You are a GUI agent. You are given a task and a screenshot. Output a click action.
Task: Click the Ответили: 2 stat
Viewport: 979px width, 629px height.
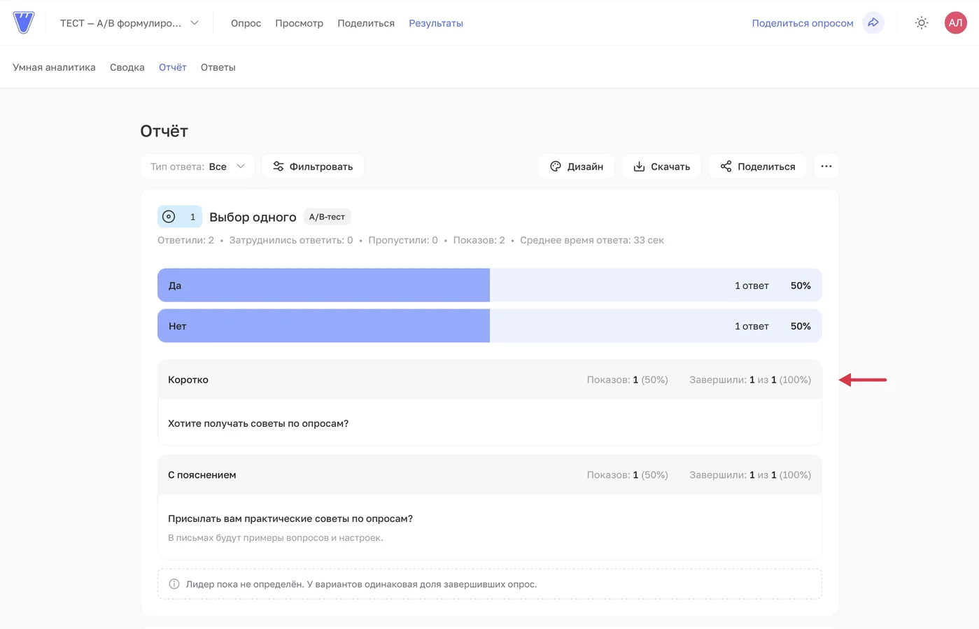click(x=185, y=240)
